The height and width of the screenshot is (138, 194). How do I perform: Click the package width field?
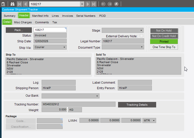click(x=110, y=120)
